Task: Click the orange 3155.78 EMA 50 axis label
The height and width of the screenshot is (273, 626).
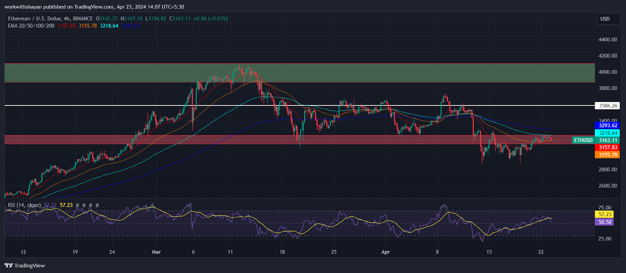Action: coord(607,155)
